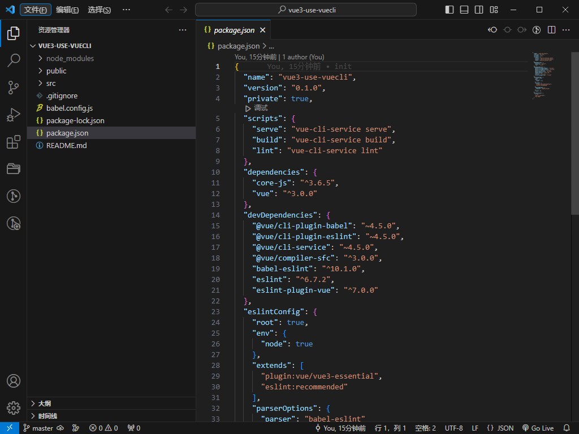579x434 pixels.
Task: Open the Run and Debug view
Action: 13,115
